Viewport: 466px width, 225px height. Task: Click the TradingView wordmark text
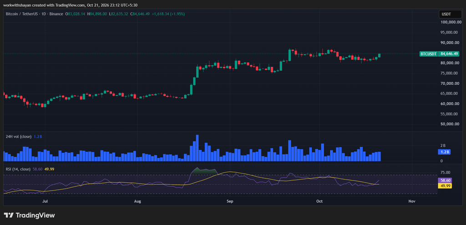[35, 215]
